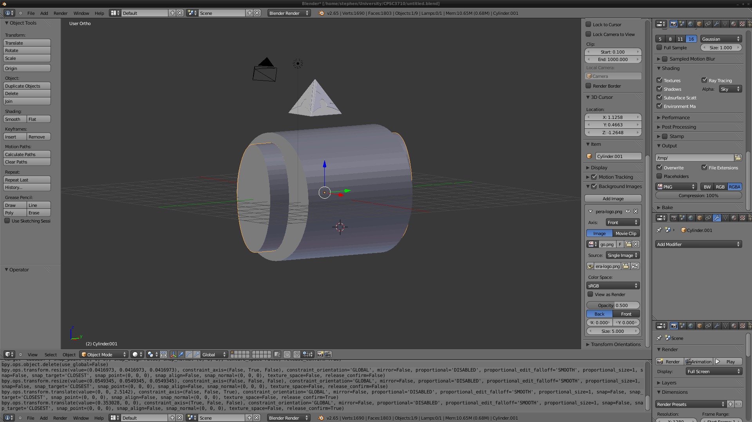Select the translate manipulator arrow icon
The width and height of the screenshot is (752, 422).
click(x=181, y=354)
